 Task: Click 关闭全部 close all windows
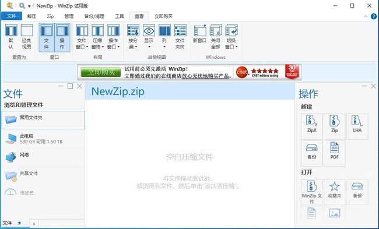tap(215, 37)
